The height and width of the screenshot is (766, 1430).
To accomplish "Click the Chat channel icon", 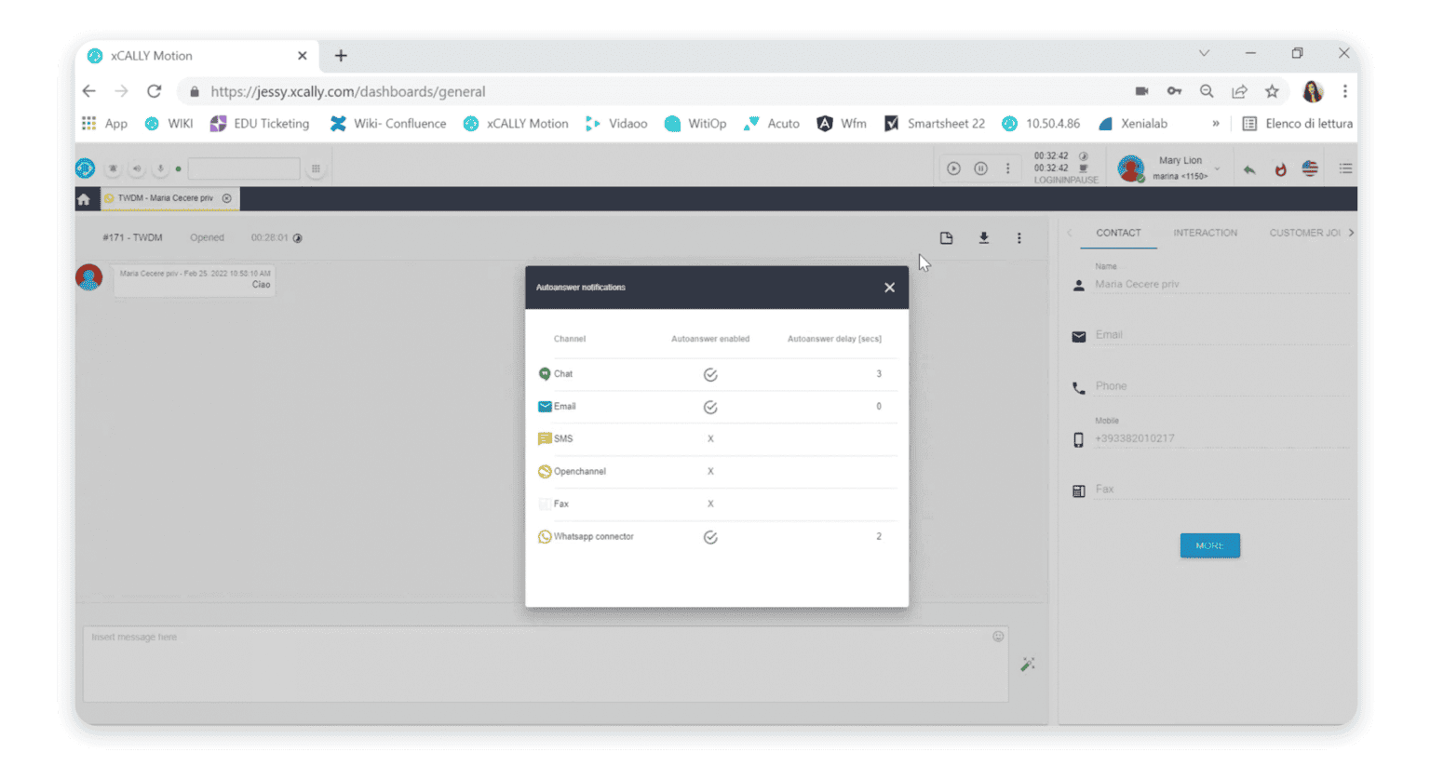I will point(545,374).
